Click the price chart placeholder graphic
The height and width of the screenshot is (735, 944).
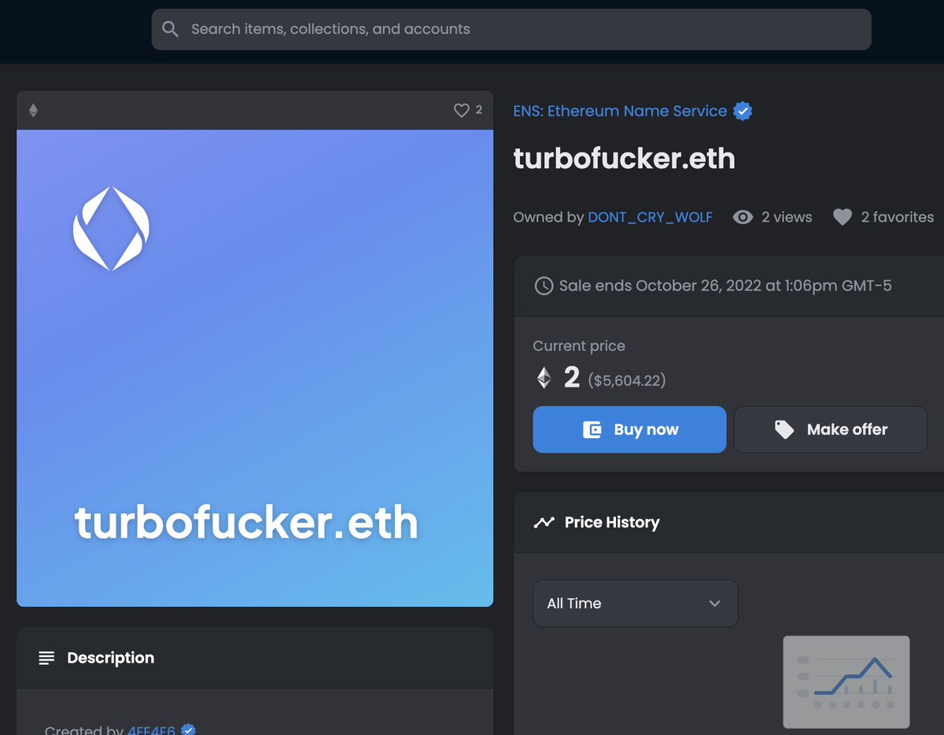[x=846, y=682]
